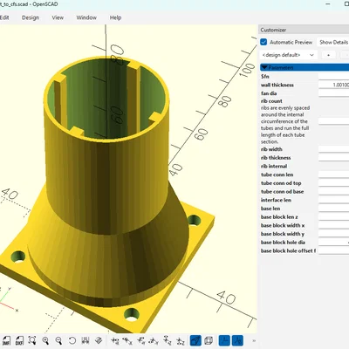Toggle the Show Scale Markers button

237,340
